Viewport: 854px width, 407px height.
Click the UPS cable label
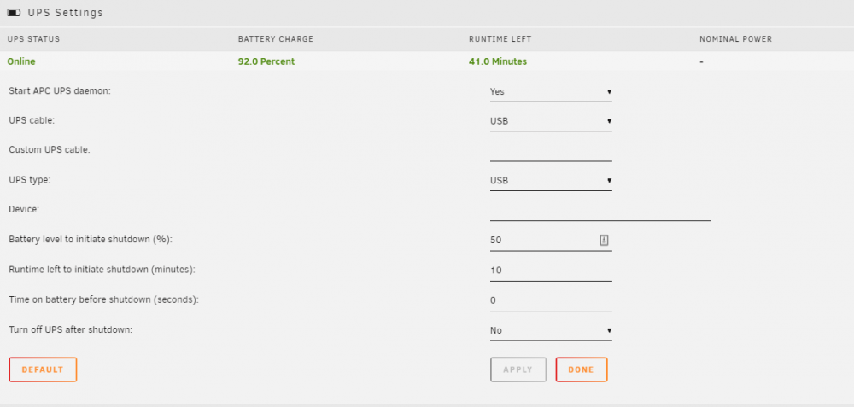(32, 121)
